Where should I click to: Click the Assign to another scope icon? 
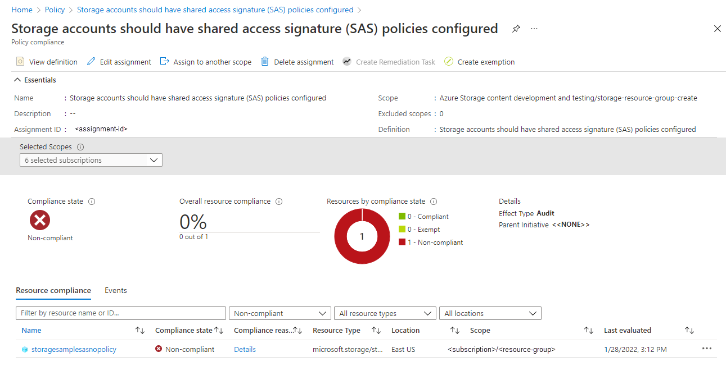click(x=165, y=62)
